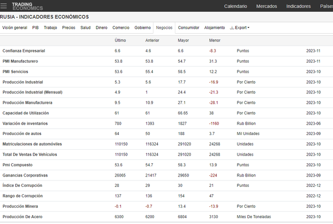Click the Último column header

120,40
